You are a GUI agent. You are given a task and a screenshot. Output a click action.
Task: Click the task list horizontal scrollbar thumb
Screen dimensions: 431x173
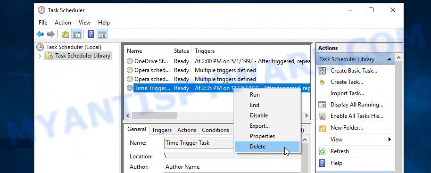click(155, 116)
